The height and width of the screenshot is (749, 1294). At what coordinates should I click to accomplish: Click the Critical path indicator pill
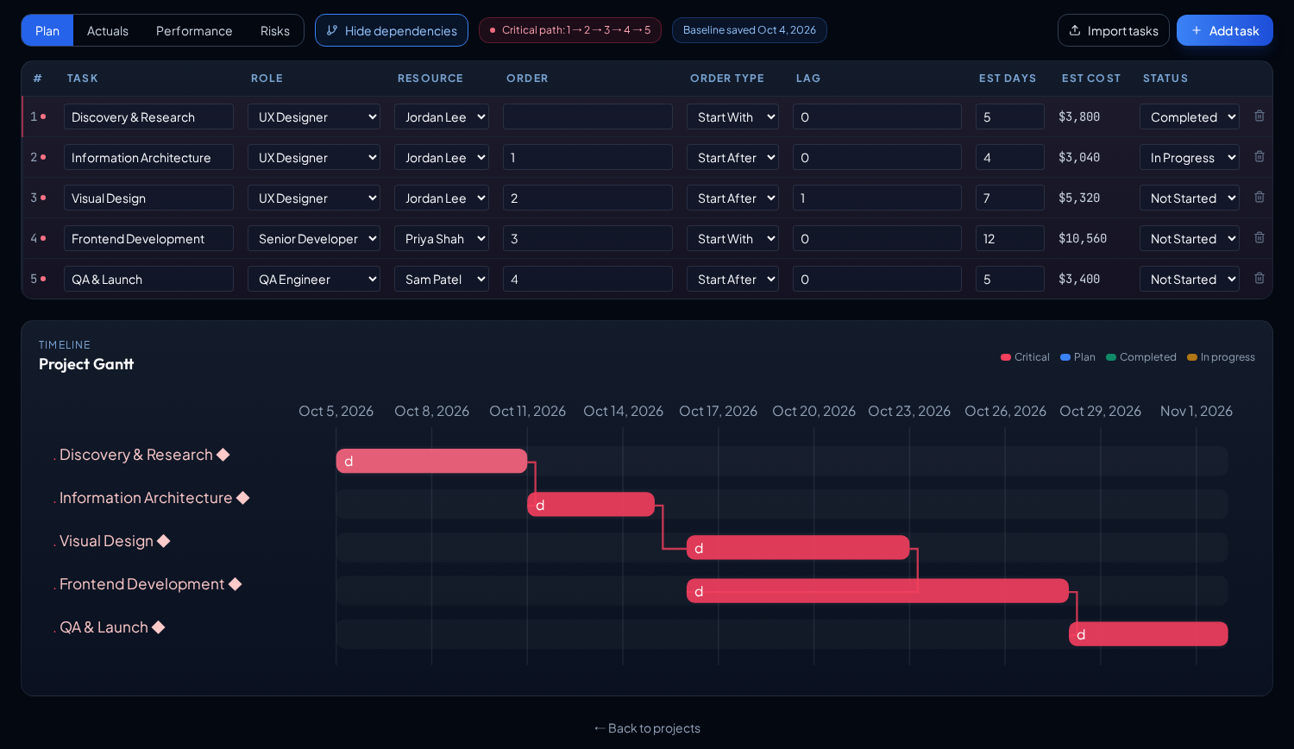coord(570,30)
